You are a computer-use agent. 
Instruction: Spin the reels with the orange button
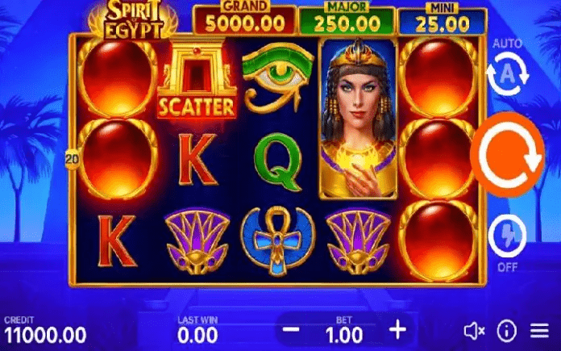[x=507, y=155]
